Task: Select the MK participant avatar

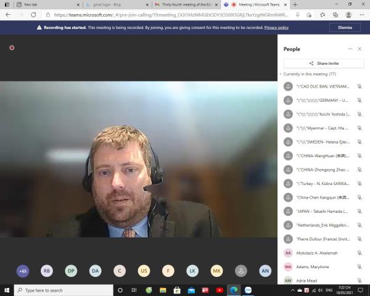Action: 216,271
